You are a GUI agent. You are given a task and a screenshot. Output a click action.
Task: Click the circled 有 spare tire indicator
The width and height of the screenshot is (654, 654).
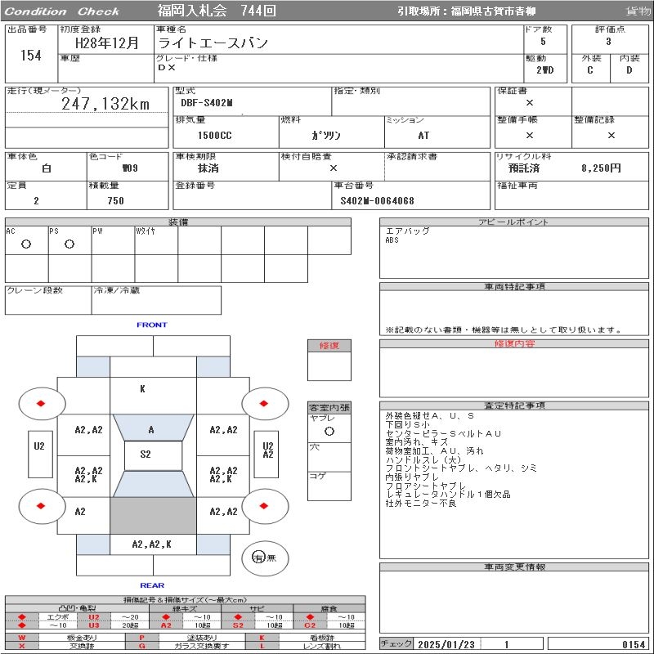(258, 558)
